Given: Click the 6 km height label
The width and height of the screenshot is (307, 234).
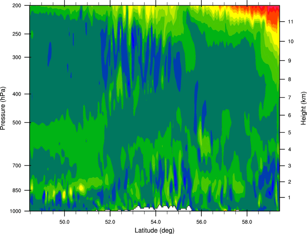Looking at the screenshot, I should tap(289, 115).
